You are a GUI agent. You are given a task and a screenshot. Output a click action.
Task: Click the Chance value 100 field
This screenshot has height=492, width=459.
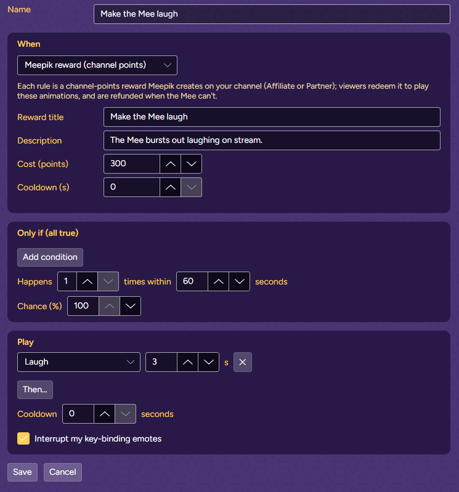point(83,306)
